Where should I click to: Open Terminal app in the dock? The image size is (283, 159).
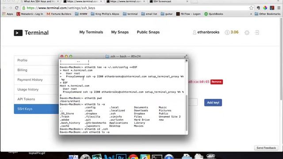[x=157, y=157]
